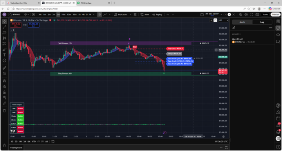Viewport: 282px width, 151px height.
Task: Click the red SELL price button
Action: (x=16, y=25)
